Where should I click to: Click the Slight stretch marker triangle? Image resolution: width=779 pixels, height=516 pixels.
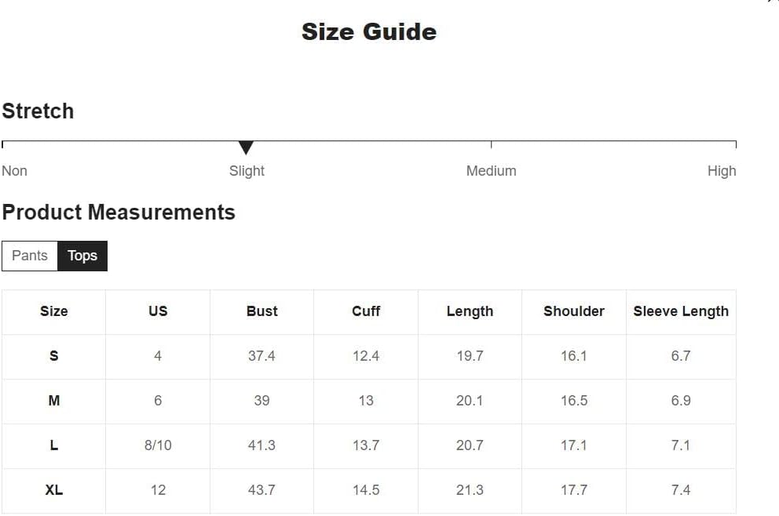246,147
